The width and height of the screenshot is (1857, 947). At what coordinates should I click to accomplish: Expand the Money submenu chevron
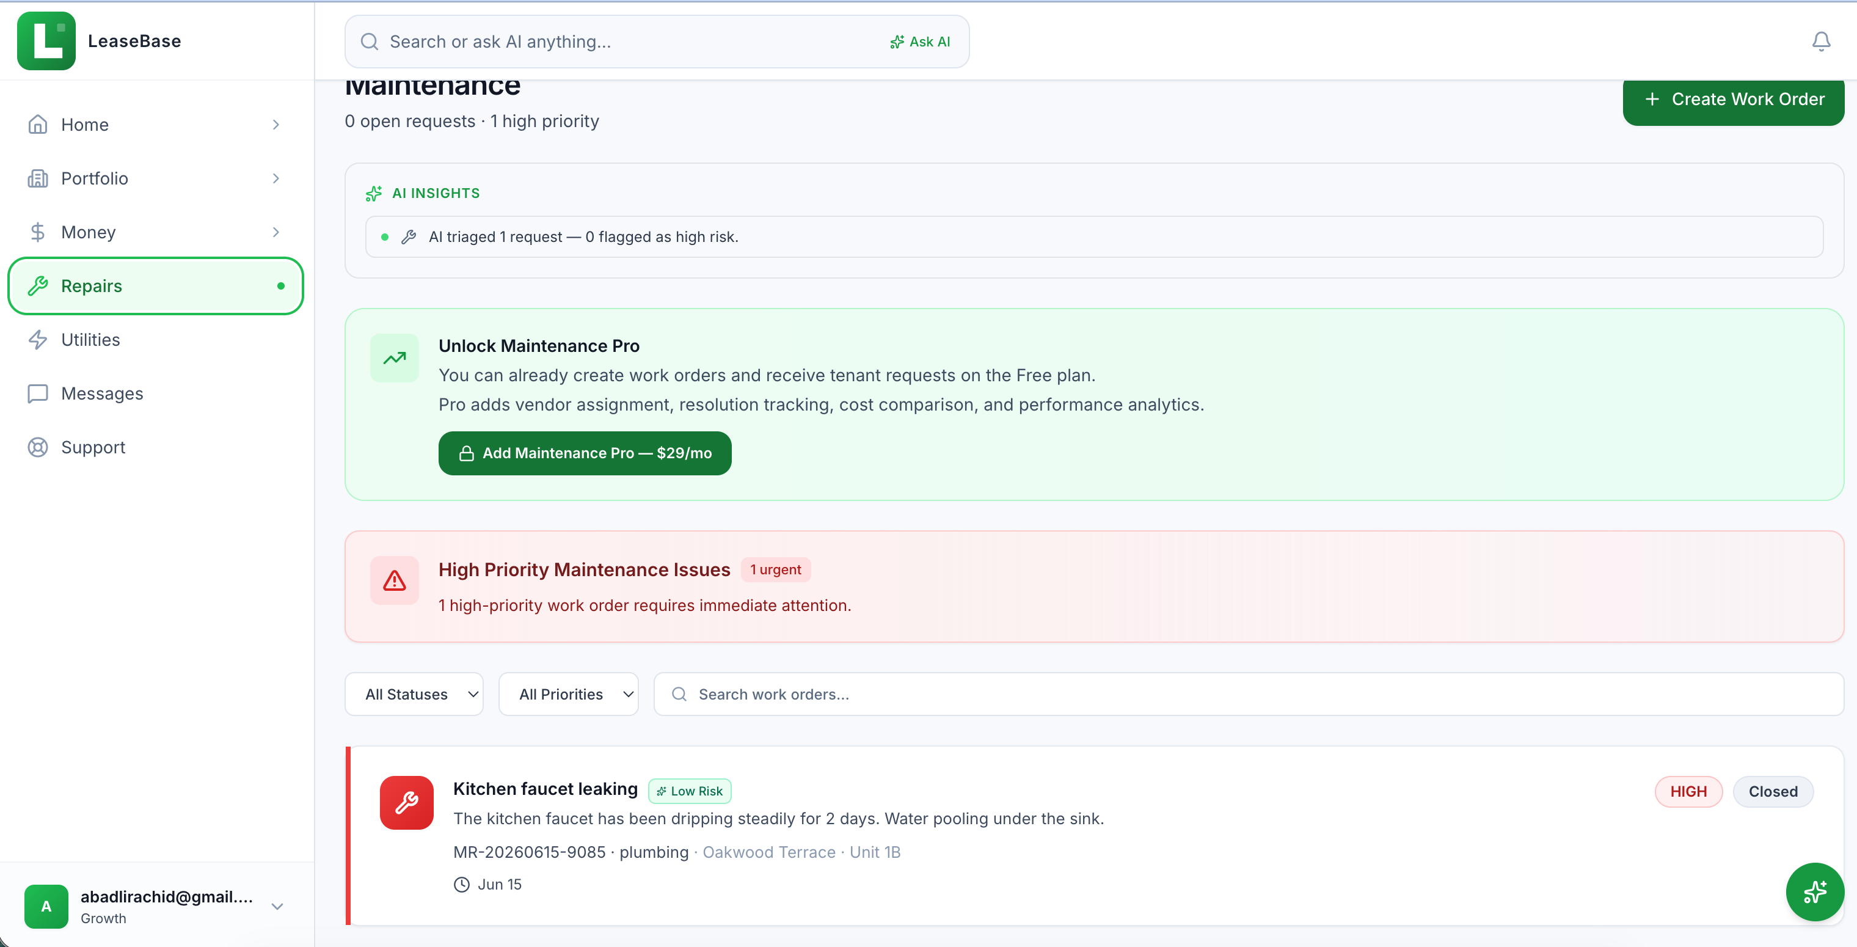coord(276,232)
